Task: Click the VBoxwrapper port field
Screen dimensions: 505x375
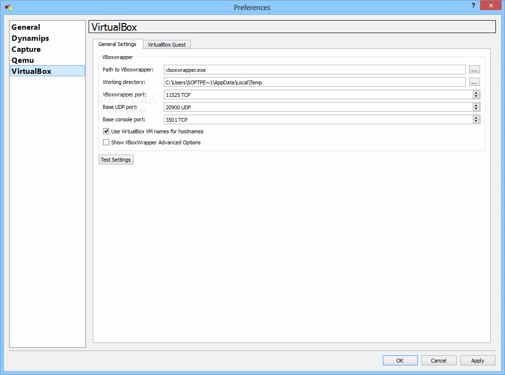Action: 318,95
